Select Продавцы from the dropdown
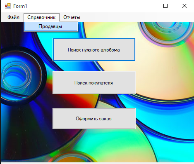This screenshot has width=194, height=164. [51, 26]
